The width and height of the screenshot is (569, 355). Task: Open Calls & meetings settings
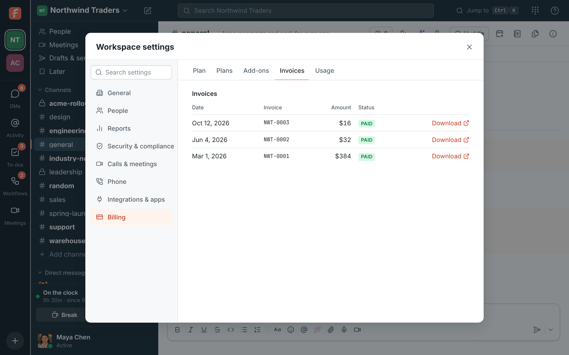click(x=131, y=164)
